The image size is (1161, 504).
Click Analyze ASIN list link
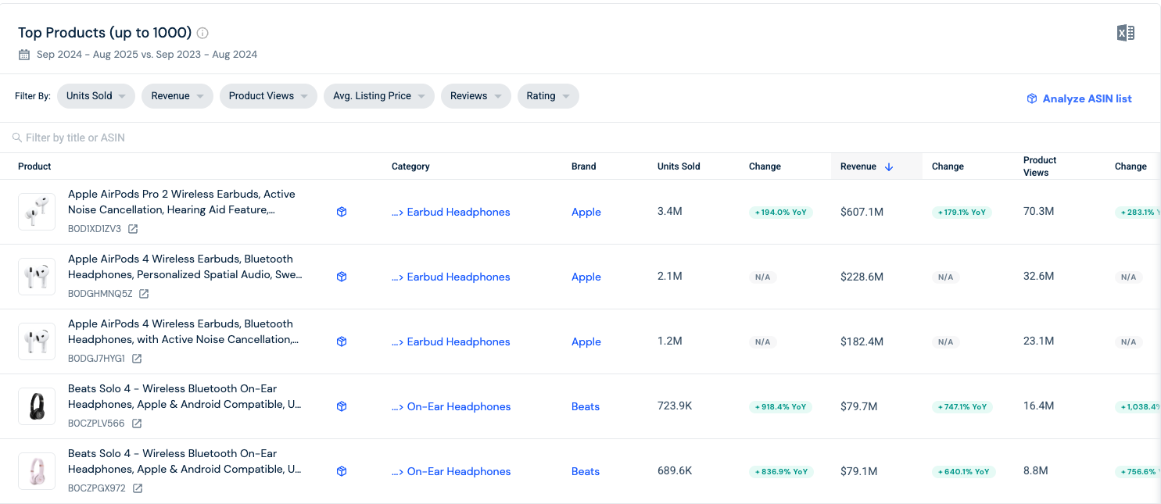click(1079, 98)
